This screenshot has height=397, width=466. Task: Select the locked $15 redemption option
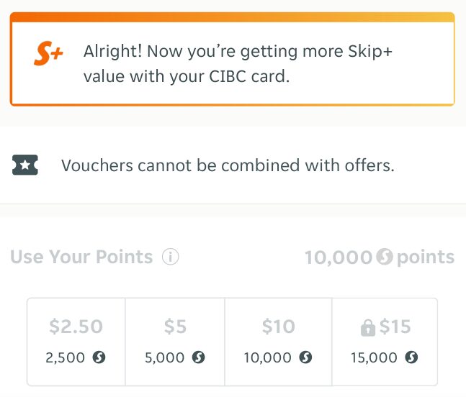tap(385, 342)
